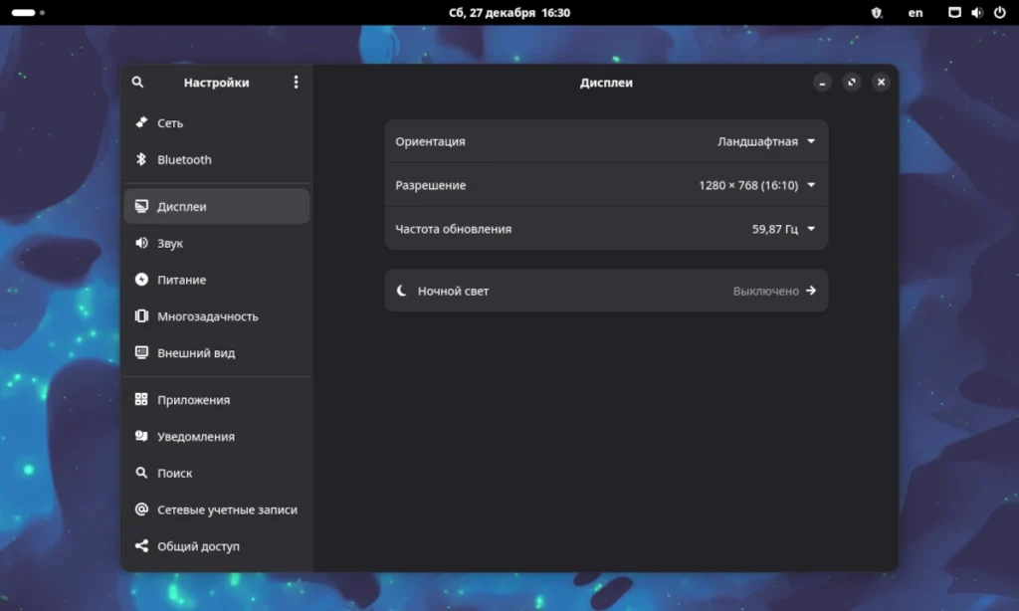
Task: Open the Приложения section
Action: coord(216,399)
